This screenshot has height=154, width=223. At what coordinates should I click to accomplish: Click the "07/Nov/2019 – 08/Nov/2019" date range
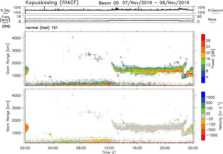tap(156, 3)
